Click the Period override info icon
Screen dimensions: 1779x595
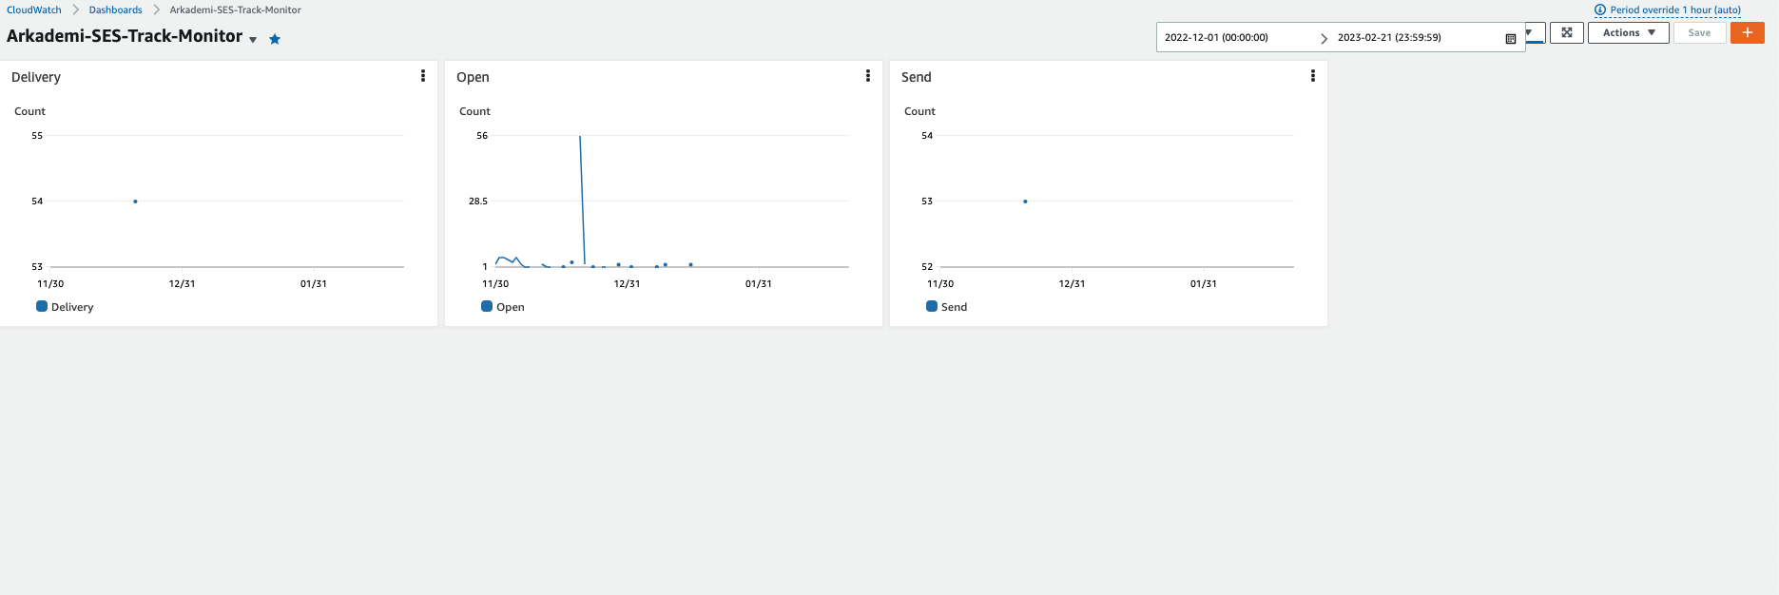[x=1600, y=10]
